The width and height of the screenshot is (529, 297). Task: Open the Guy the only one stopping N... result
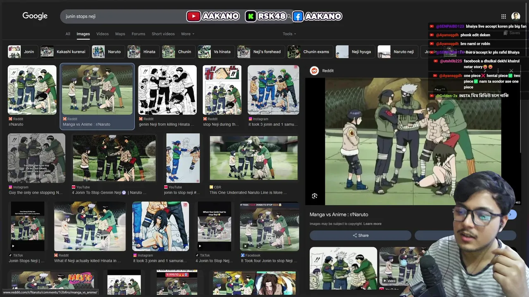click(x=36, y=158)
